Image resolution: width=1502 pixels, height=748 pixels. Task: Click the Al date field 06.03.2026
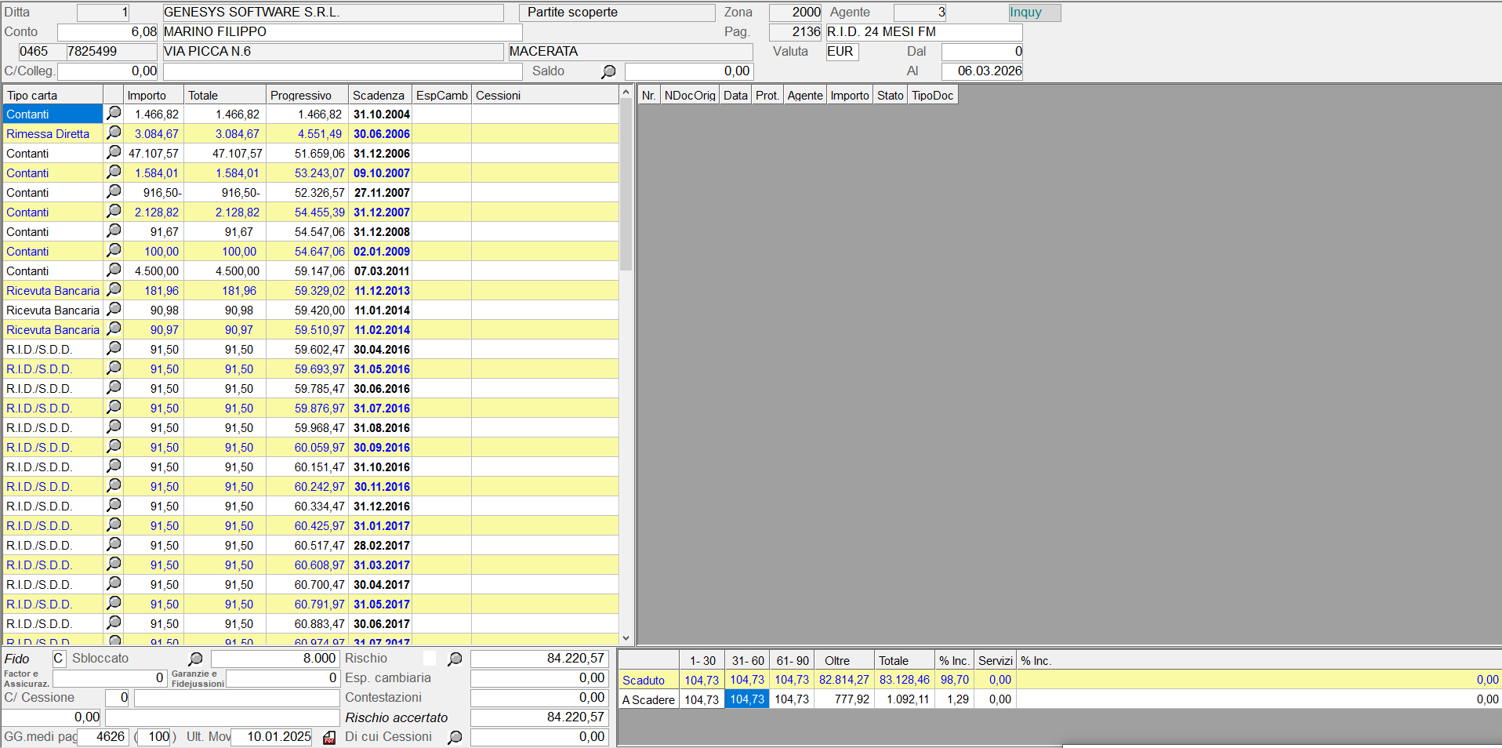982,71
